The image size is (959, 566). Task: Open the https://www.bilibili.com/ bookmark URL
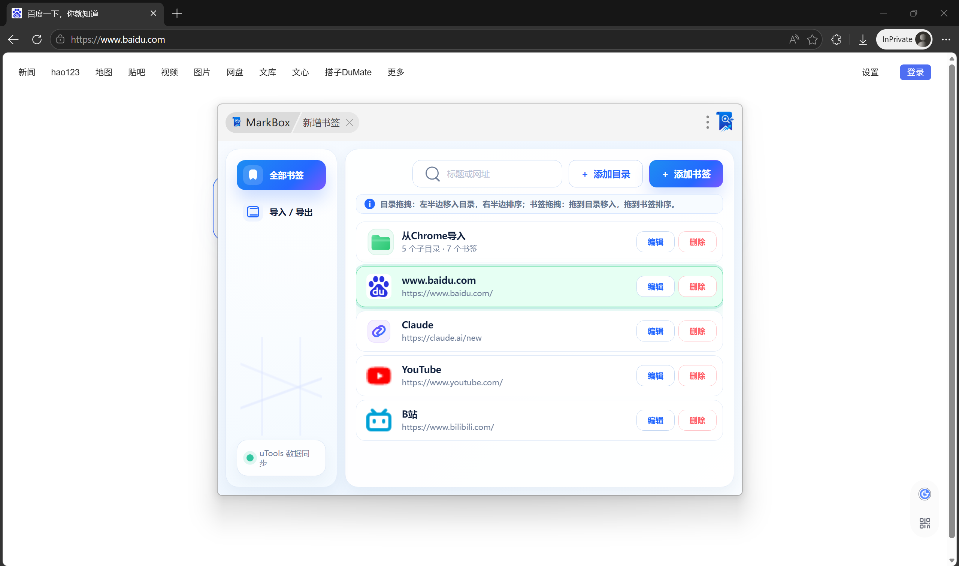448,427
